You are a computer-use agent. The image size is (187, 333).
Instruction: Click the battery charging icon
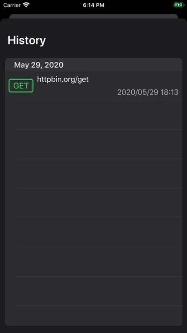pyautogui.click(x=179, y=5)
